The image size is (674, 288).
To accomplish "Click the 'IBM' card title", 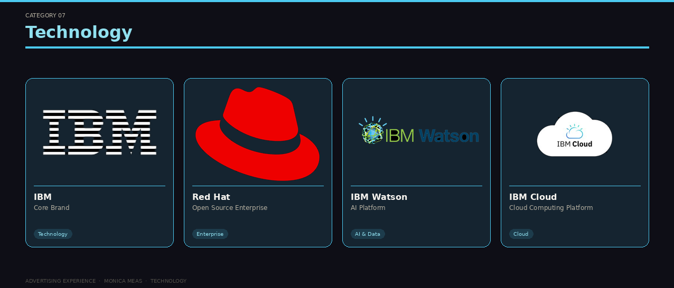I will pos(43,197).
